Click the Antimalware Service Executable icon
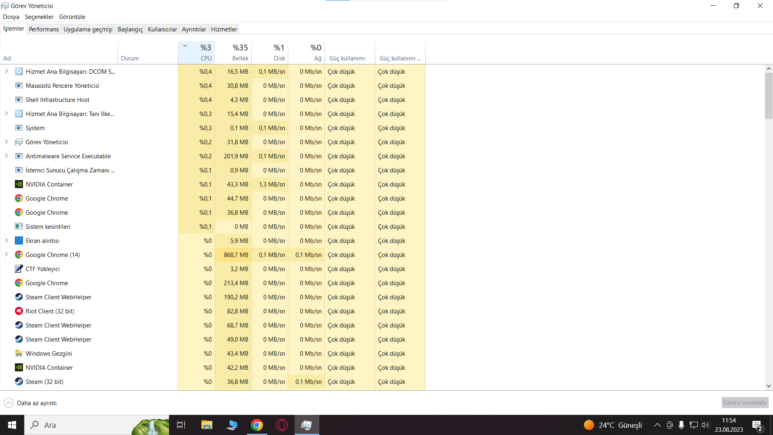 point(19,156)
